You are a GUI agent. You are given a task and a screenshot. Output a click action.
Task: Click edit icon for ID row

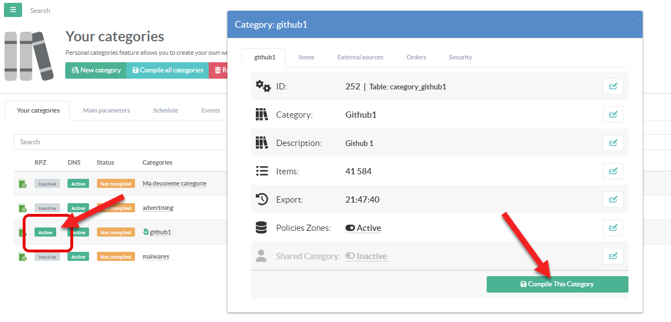[613, 87]
